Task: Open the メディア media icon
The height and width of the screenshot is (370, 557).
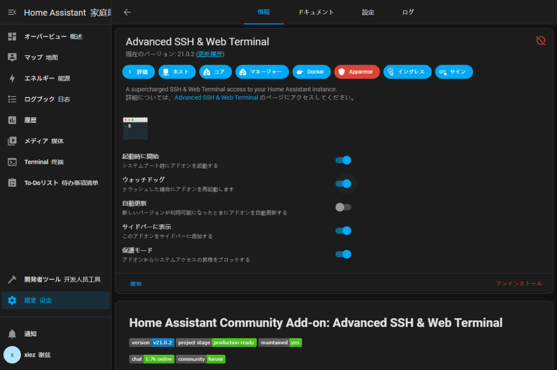Action: pos(13,141)
